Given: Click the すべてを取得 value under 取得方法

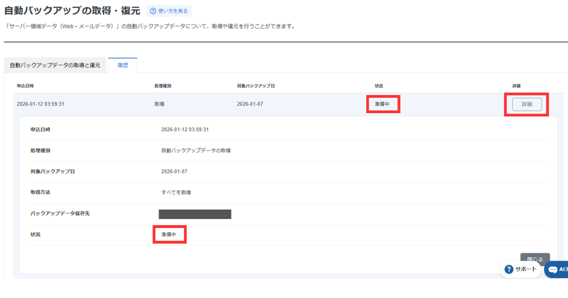Looking at the screenshot, I should [176, 193].
